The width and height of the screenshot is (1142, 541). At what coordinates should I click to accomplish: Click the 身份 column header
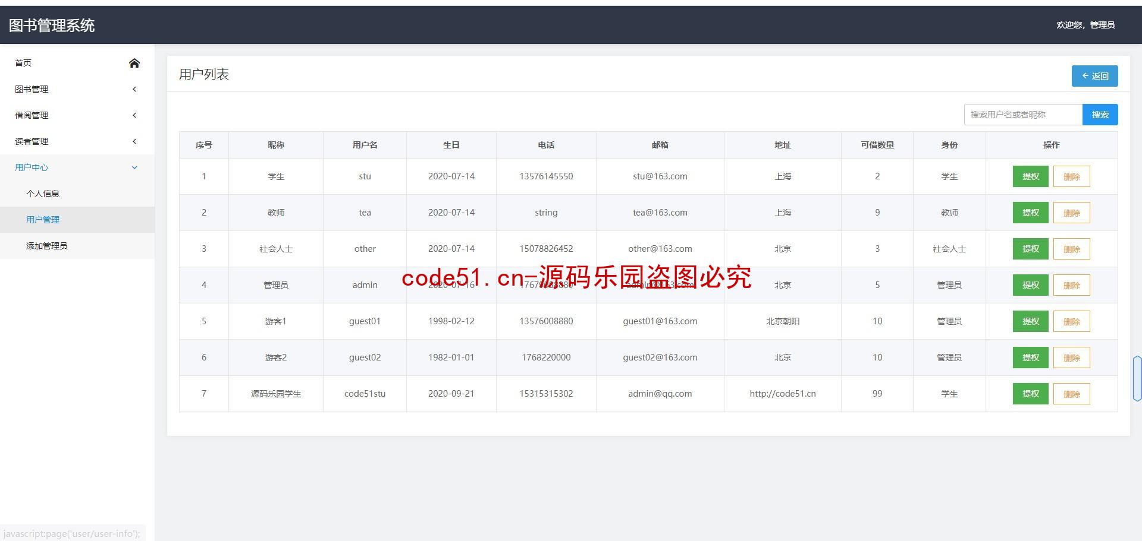pyautogui.click(x=949, y=145)
